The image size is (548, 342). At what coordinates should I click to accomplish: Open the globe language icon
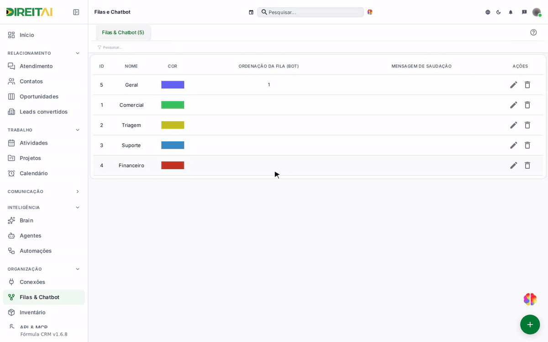[488, 12]
